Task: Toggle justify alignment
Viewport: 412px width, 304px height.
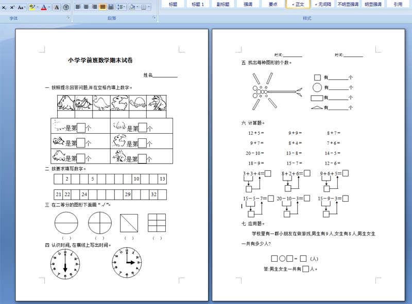Action: (x=102, y=7)
